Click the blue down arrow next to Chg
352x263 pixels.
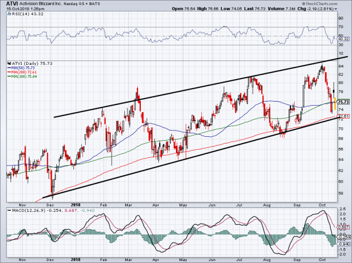336,9
